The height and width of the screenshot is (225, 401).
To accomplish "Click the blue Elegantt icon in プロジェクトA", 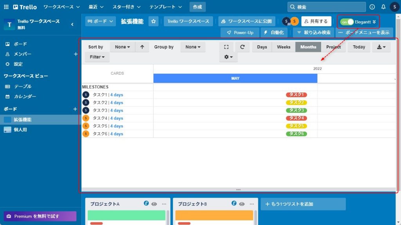I will 146,203.
